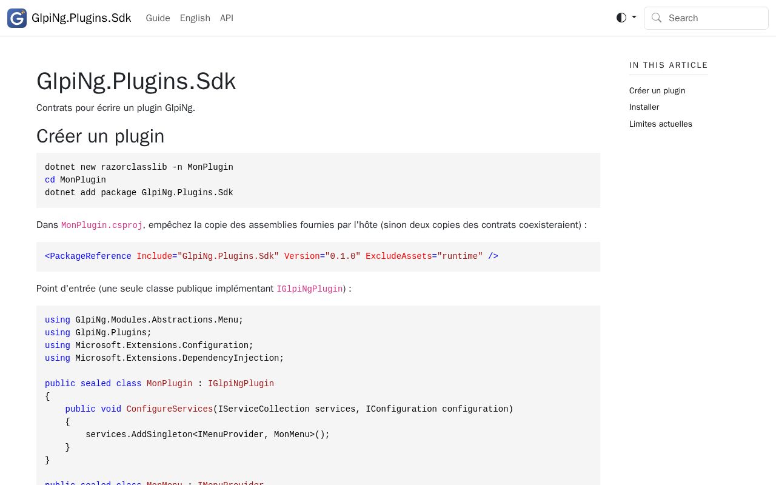Click the IGlpiNgPlugin inline code text
This screenshot has width=776, height=485.
(x=310, y=289)
